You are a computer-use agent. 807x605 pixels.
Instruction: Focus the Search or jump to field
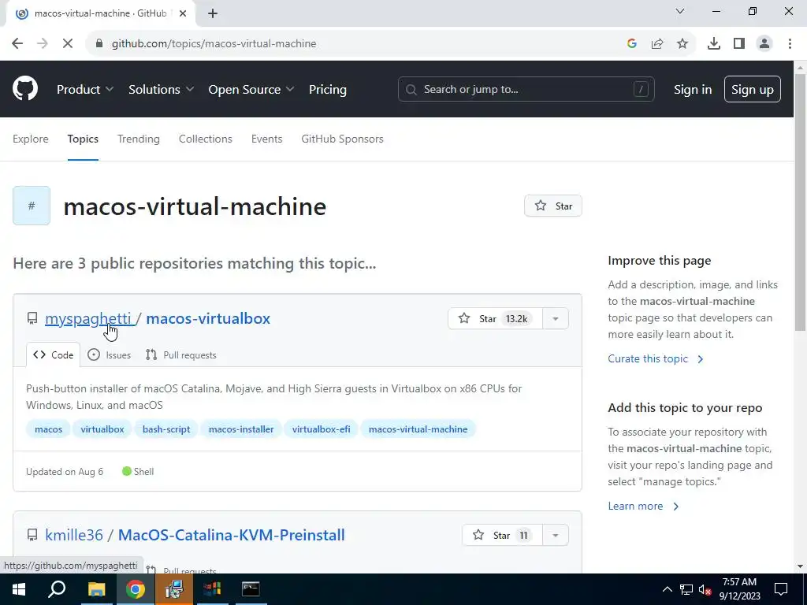[x=526, y=90]
